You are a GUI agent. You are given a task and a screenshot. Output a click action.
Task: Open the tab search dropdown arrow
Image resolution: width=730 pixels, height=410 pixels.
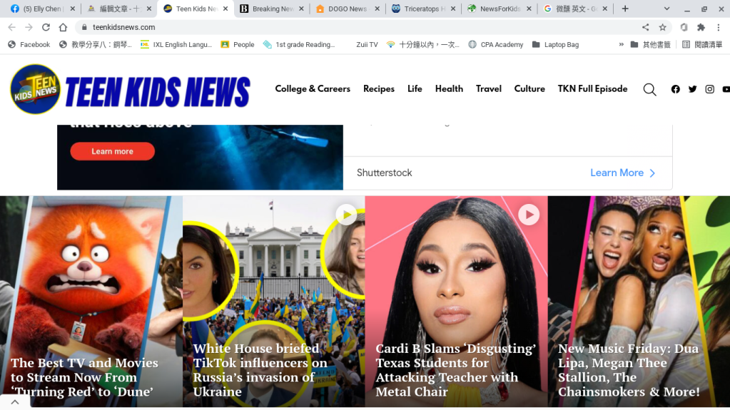[666, 9]
